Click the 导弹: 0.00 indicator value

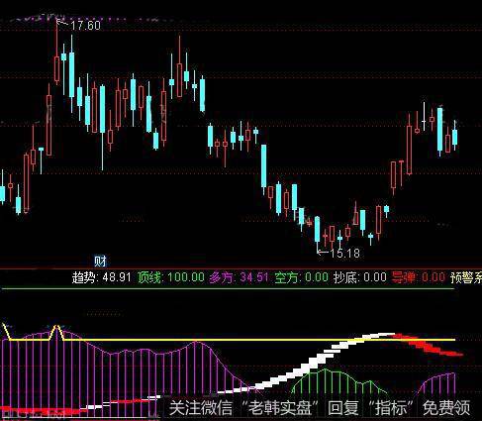click(x=418, y=277)
